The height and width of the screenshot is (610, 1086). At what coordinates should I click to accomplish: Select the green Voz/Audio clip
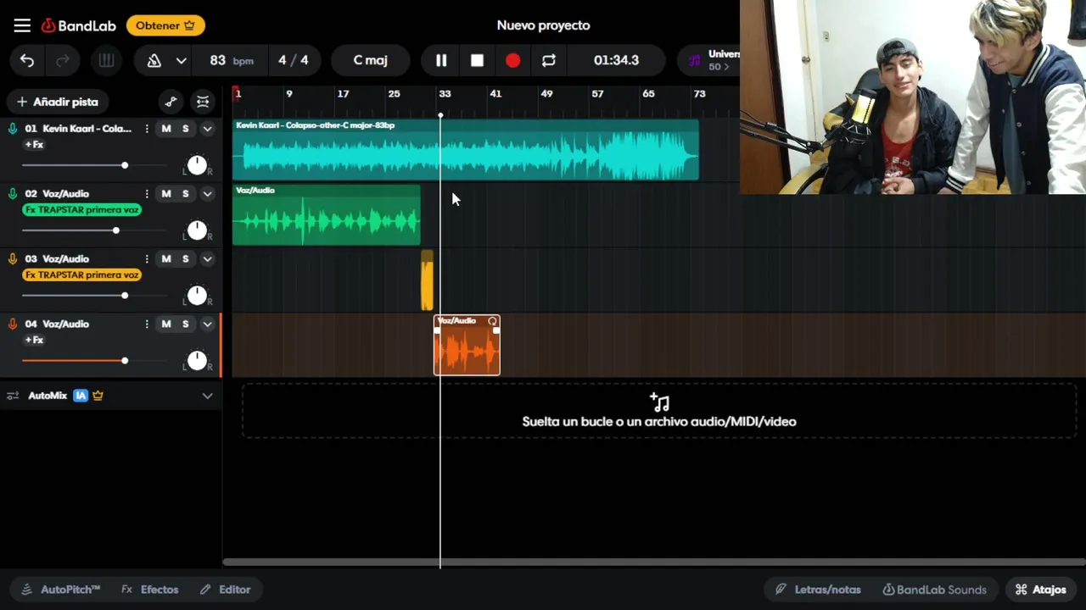[x=327, y=215]
